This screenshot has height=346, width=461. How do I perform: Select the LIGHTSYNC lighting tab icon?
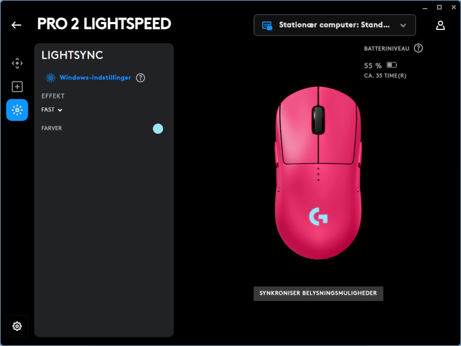click(17, 110)
